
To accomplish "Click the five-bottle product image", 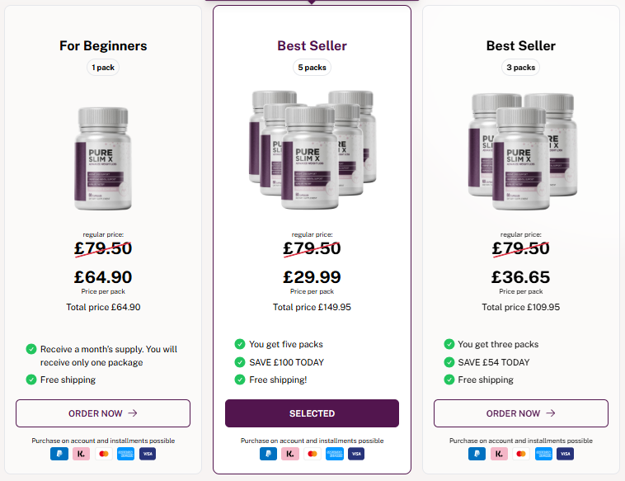I will pyautogui.click(x=312, y=149).
